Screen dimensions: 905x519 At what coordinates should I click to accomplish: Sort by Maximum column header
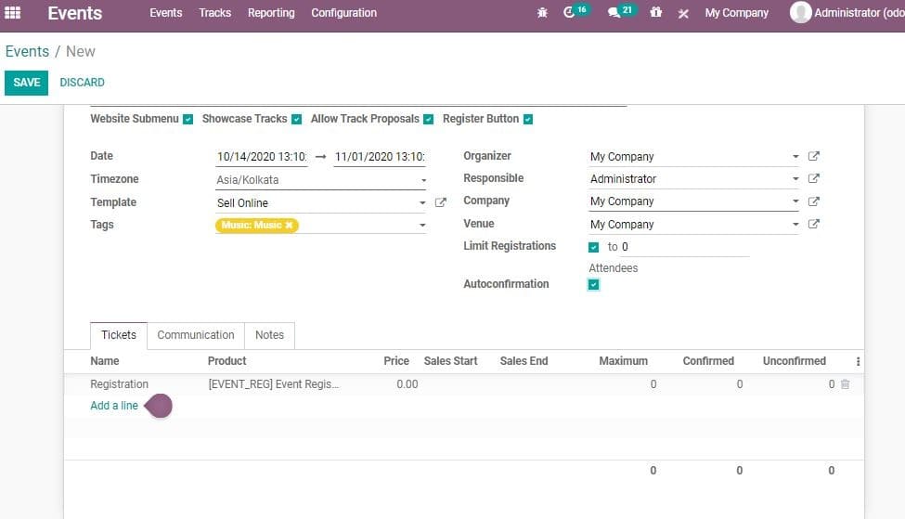[624, 361]
